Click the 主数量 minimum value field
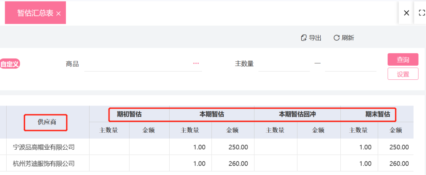 tap(284, 64)
